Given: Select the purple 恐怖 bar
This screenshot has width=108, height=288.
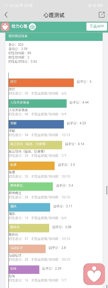Looking at the screenshot, I should point(24,269).
